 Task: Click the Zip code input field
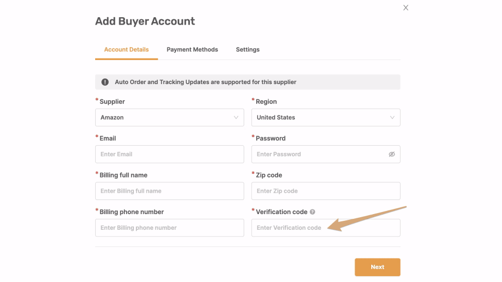coord(326,191)
